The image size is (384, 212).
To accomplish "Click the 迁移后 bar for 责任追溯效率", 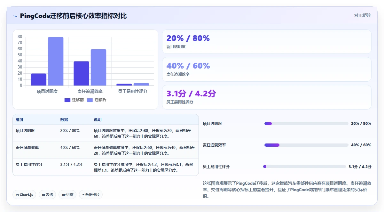I will pyautogui.click(x=98, y=67).
